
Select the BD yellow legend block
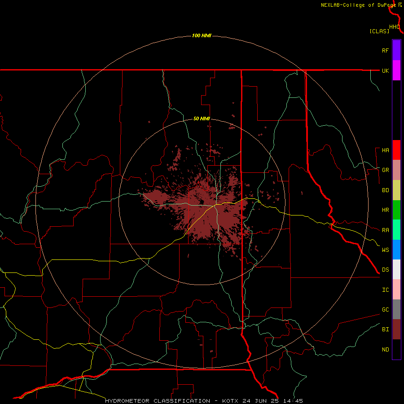pos(396,190)
